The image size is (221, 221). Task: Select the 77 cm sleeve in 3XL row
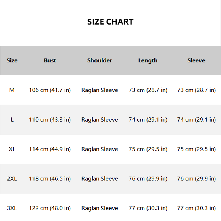coord(196,208)
